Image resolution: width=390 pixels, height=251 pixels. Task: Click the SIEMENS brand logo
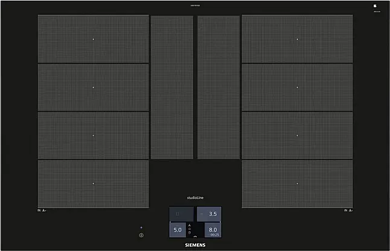point(195,245)
